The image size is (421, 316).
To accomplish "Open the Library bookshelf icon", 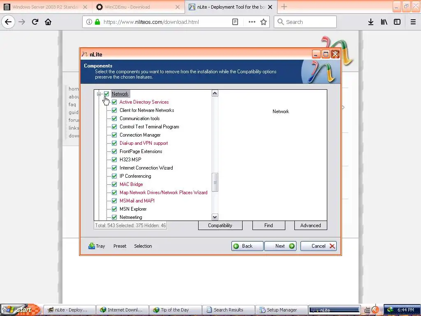I will pyautogui.click(x=384, y=22).
